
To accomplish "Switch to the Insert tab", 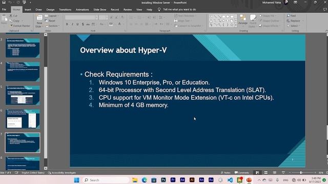I will pos(28,10).
